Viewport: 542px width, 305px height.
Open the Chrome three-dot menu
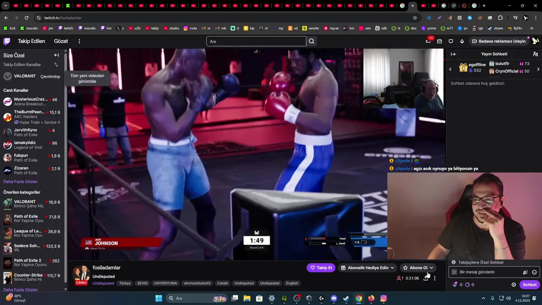[535, 18]
